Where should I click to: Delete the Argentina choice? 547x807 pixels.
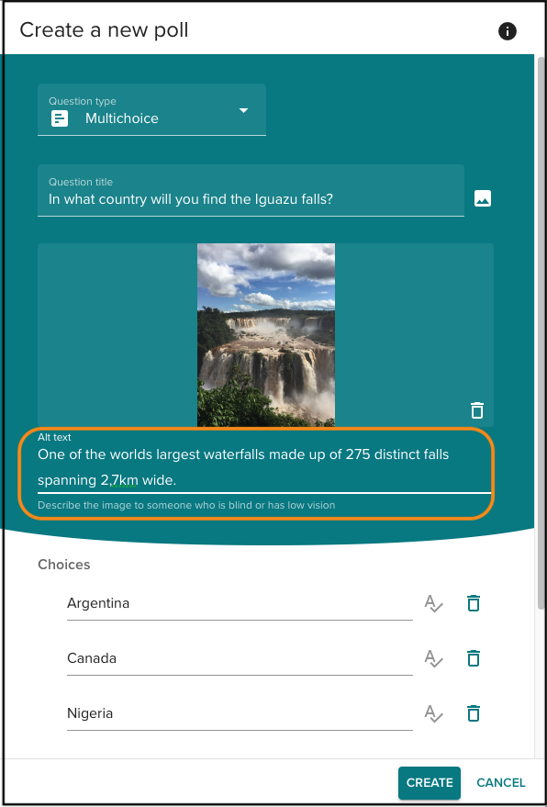(x=473, y=602)
